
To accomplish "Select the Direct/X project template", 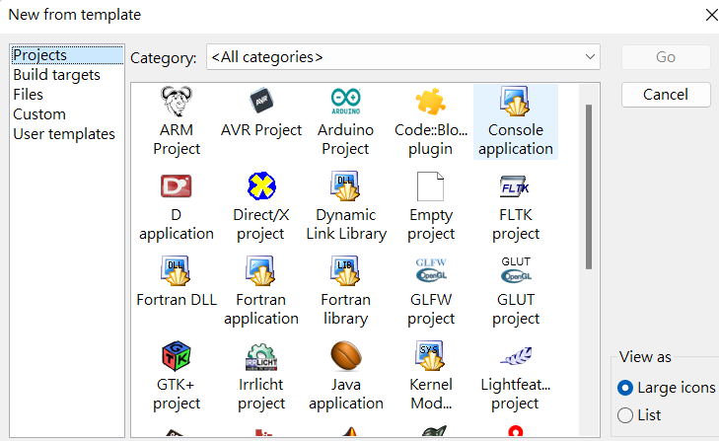I will pos(261,206).
